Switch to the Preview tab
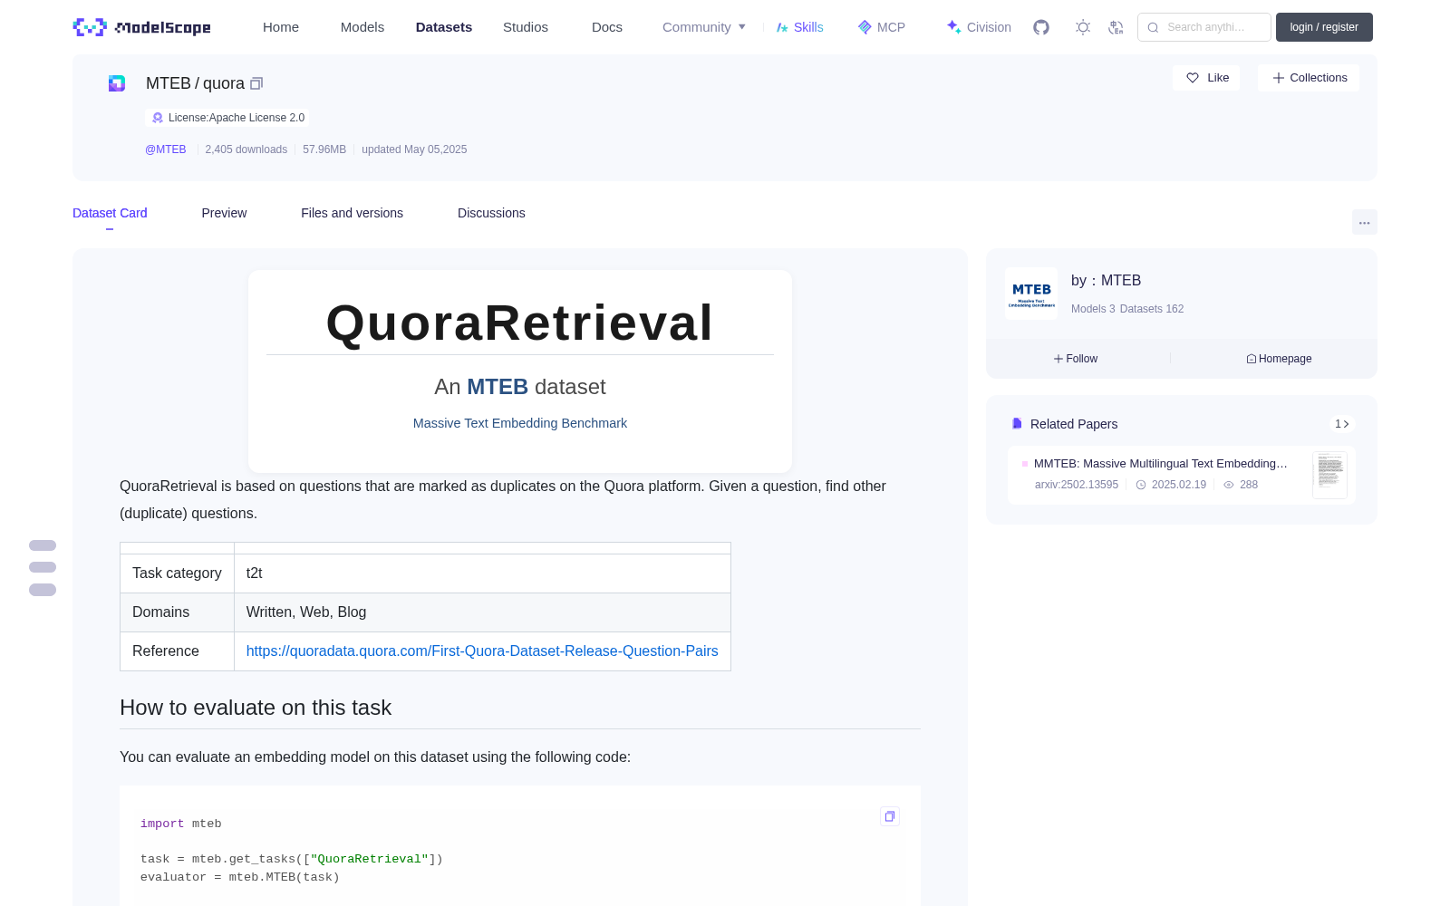This screenshot has width=1450, height=906. tap(224, 213)
